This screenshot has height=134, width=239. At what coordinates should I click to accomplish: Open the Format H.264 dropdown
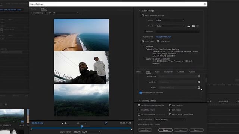[170, 20]
